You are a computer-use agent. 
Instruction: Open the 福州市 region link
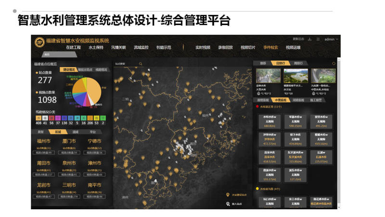(x=44, y=141)
